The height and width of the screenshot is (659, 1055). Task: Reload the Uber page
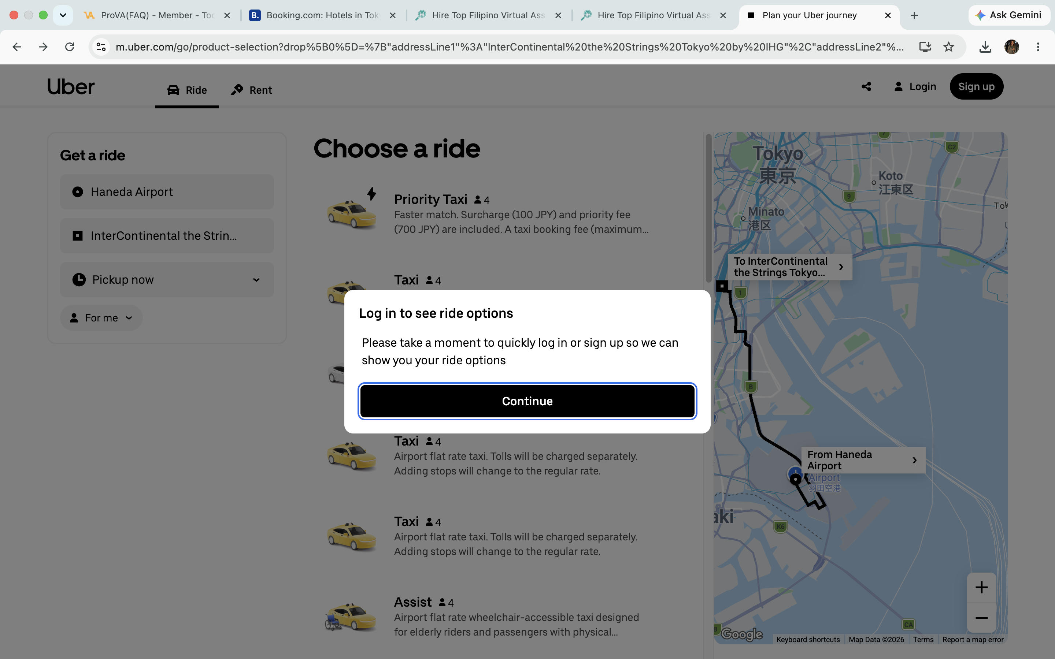[69, 46]
